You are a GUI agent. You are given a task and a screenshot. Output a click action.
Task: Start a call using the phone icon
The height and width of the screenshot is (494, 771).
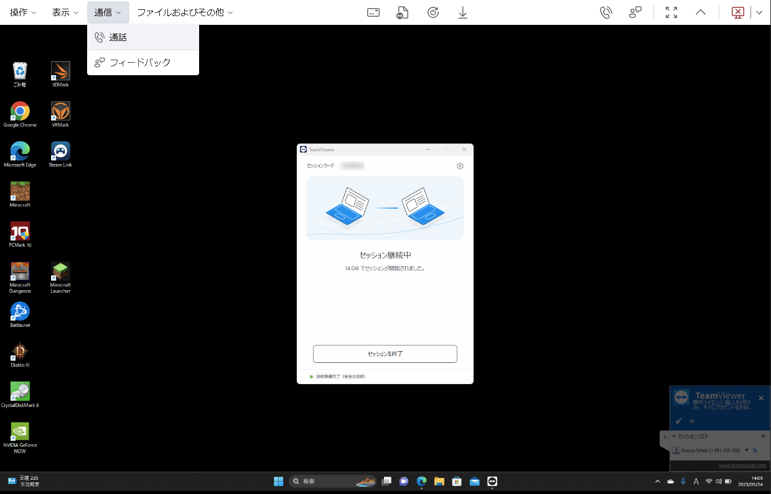[606, 12]
